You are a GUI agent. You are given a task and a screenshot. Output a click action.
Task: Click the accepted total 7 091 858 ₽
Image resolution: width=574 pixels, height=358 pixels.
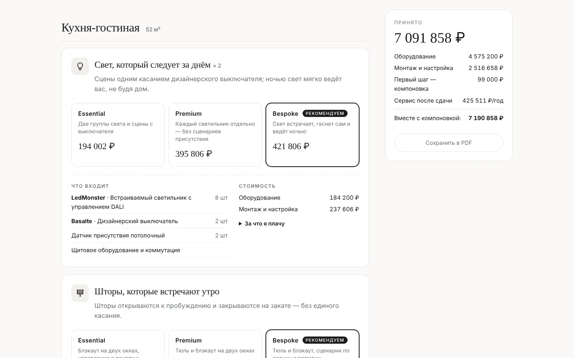coord(429,38)
